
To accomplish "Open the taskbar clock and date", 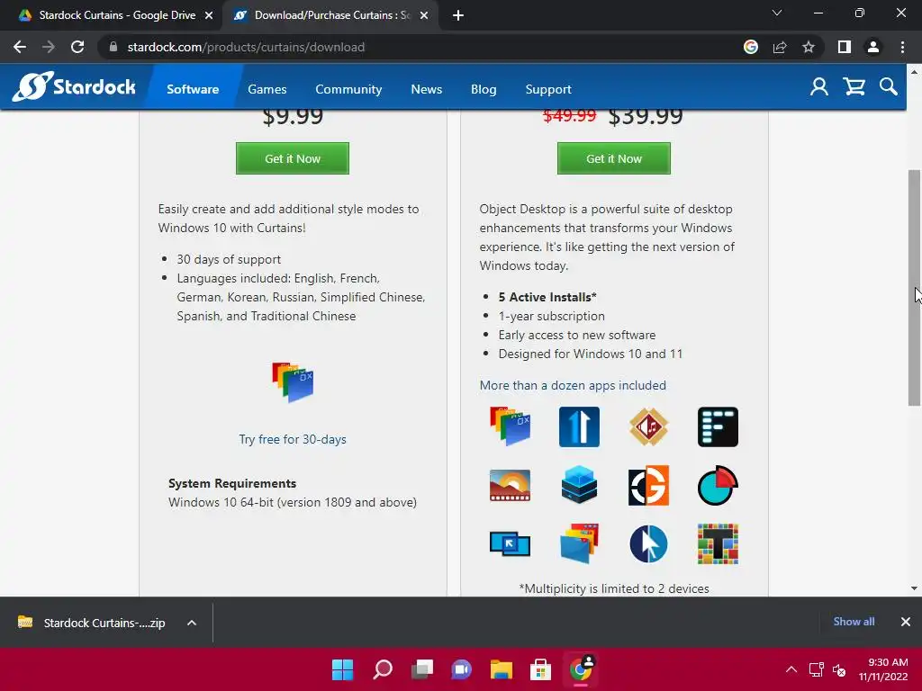I will point(883,669).
